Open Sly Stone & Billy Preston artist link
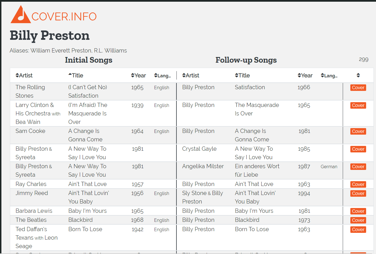The width and height of the screenshot is (376, 254). [202, 197]
